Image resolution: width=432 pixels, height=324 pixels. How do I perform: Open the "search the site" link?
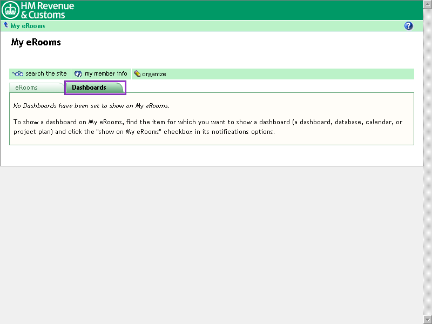(46, 74)
